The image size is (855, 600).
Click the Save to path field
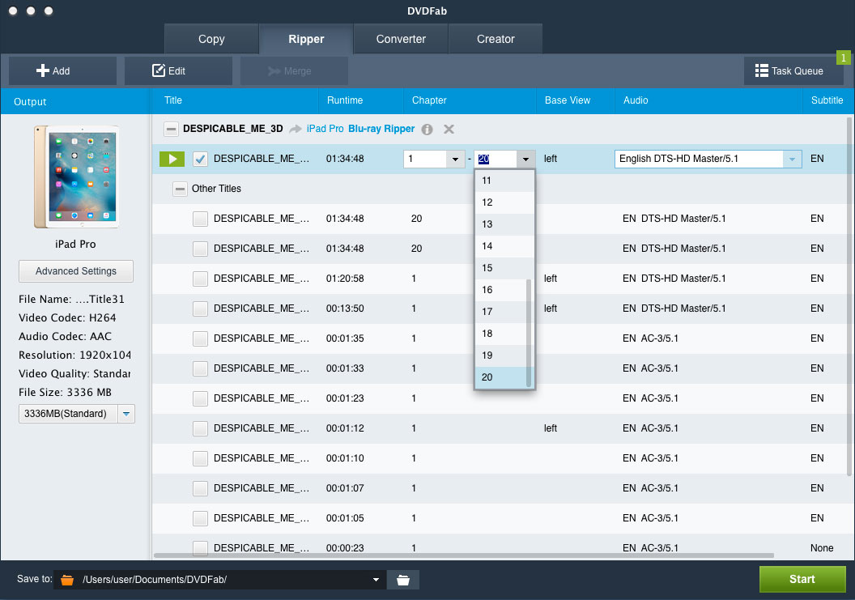[221, 580]
